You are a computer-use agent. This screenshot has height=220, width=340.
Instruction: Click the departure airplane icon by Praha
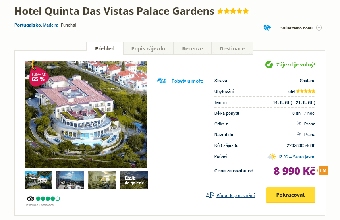coord(299,124)
